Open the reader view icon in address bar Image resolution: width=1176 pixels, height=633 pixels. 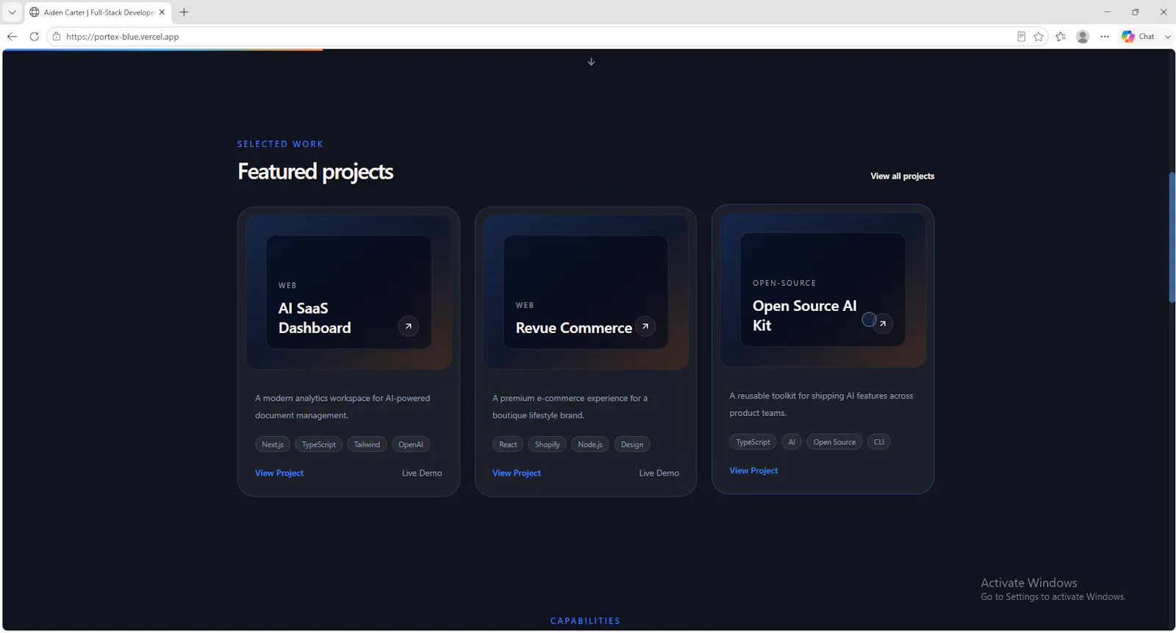coord(1021,36)
